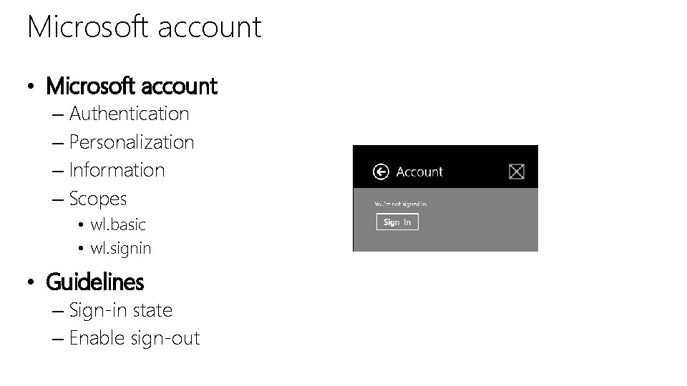Screen dimensions: 687x386
Task: Click the dash before Authentication
Action: [x=58, y=114]
